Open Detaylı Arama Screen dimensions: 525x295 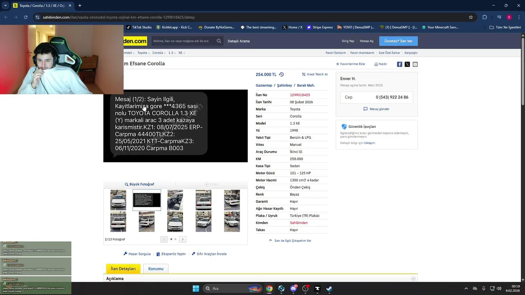coord(239,41)
